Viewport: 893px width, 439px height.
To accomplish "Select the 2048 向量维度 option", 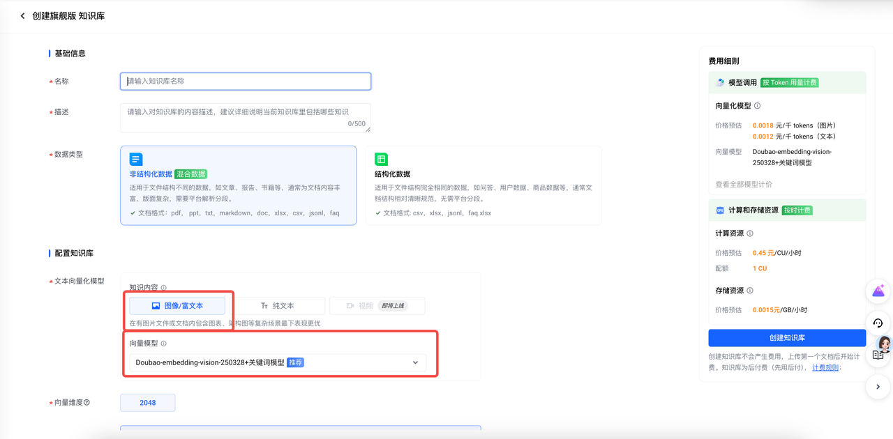I will point(148,402).
